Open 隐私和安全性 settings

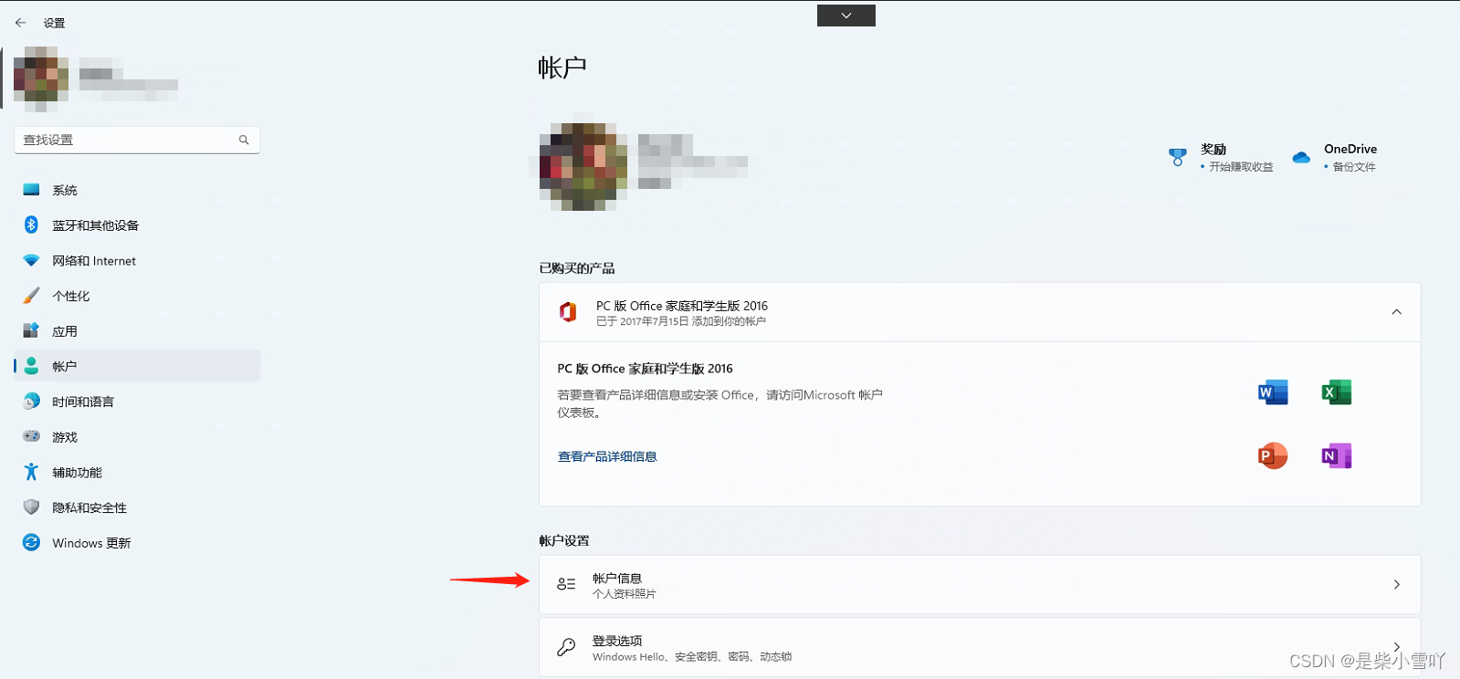137,507
